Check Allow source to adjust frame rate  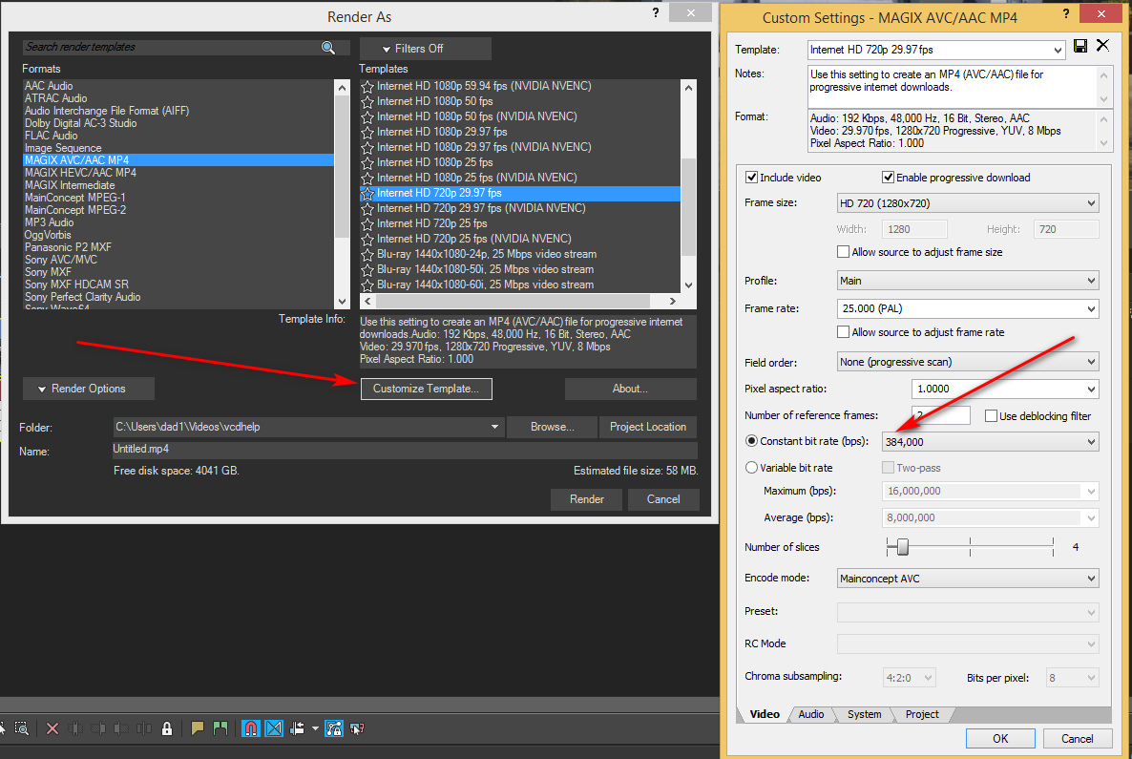coord(843,332)
